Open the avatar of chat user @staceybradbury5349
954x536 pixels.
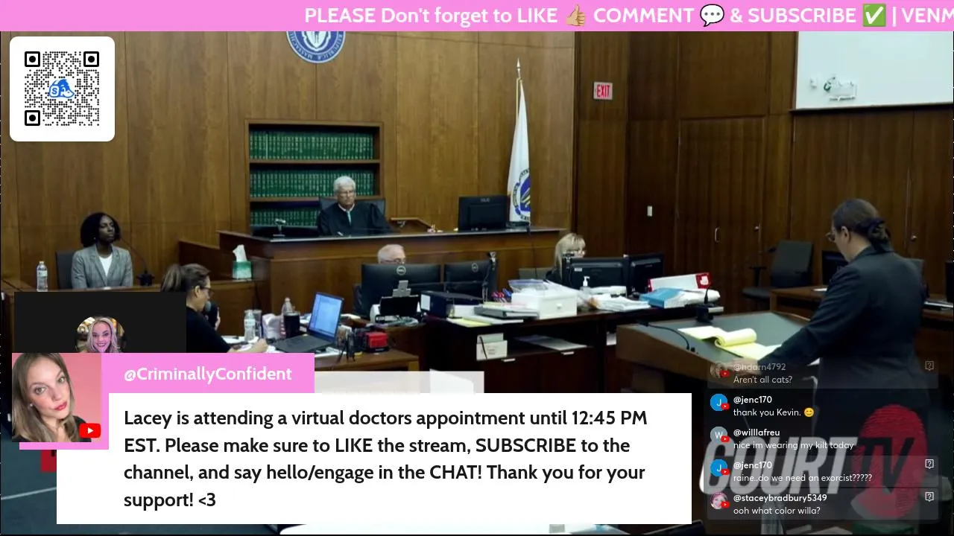[718, 502]
